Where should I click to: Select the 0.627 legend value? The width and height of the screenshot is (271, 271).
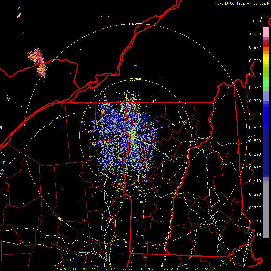255,128
